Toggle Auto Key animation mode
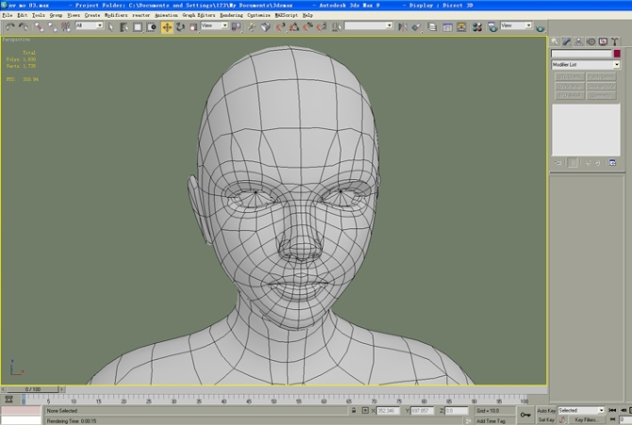Screen dimensions: 632x425 point(546,411)
